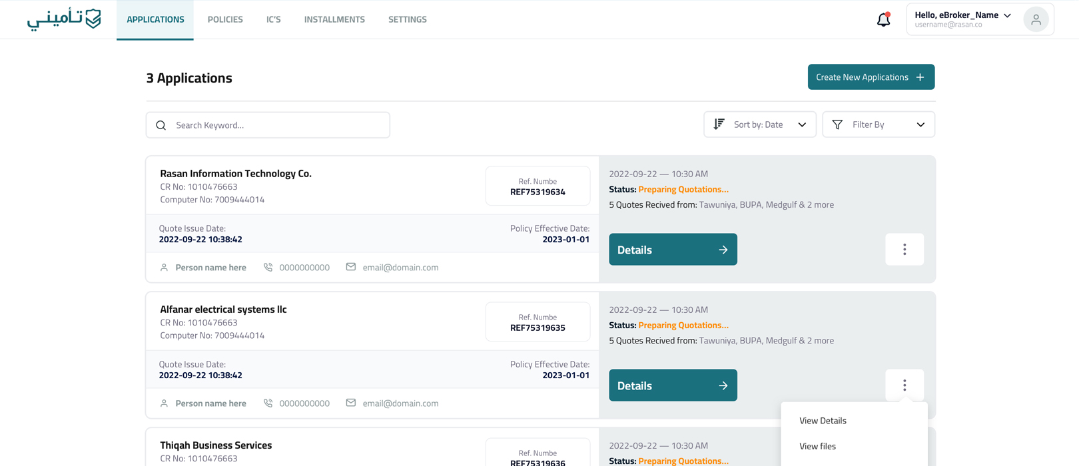Click the Rasan Information Technology Co. title
The height and width of the screenshot is (466, 1079).
pos(236,173)
